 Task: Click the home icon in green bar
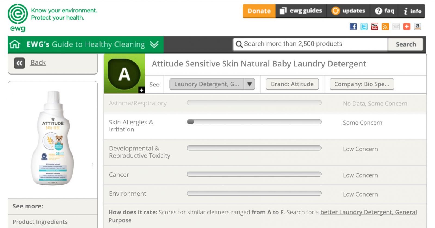pos(15,44)
